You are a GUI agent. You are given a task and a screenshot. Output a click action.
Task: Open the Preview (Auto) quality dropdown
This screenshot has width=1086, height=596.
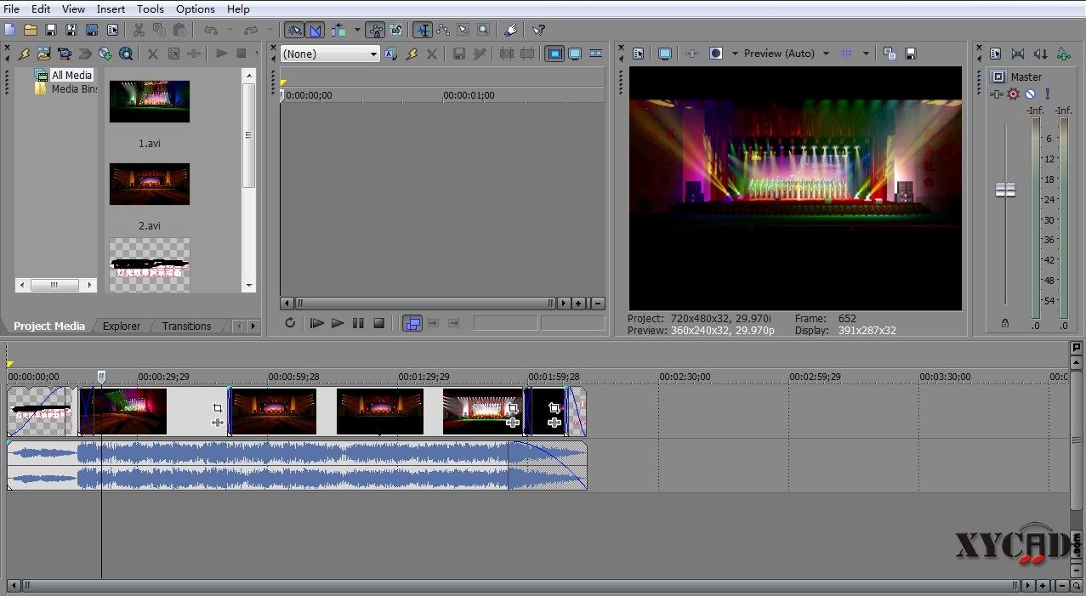(826, 53)
